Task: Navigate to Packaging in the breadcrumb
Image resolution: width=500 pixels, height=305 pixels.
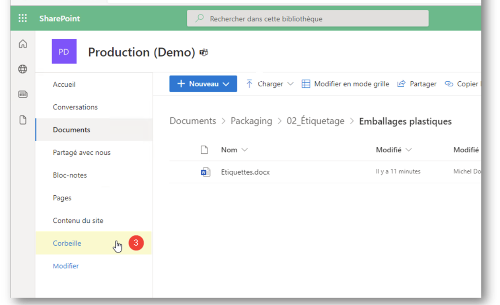Action: [x=251, y=121]
